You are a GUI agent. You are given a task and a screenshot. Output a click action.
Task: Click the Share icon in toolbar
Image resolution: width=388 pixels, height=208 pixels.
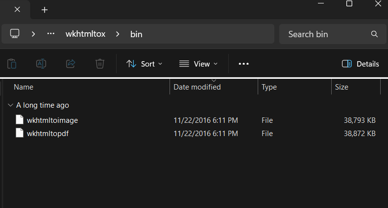point(71,64)
